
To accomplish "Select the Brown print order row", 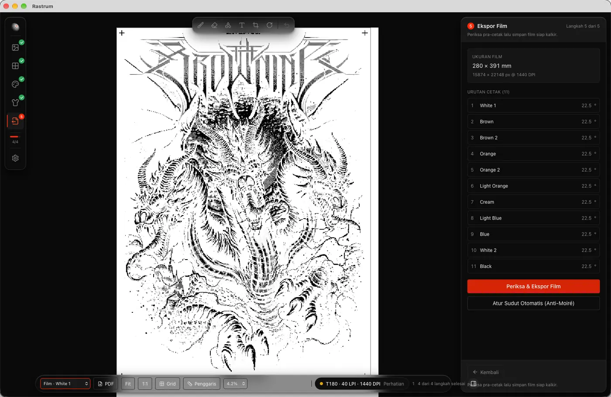I will tap(533, 122).
